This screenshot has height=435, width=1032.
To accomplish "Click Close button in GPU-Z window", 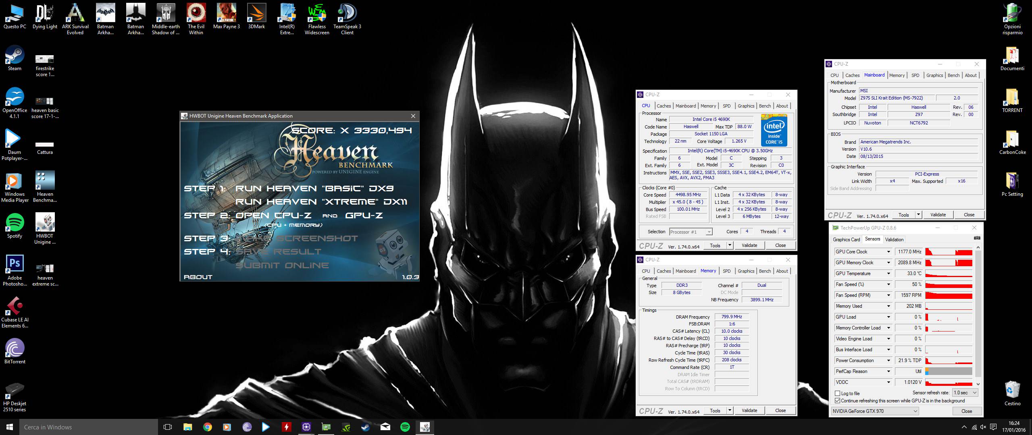I will (x=967, y=411).
